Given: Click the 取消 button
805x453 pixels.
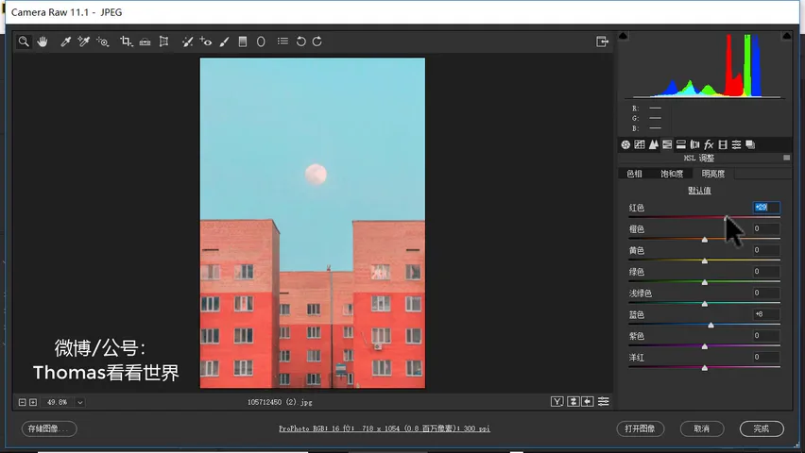Looking at the screenshot, I should pos(702,428).
